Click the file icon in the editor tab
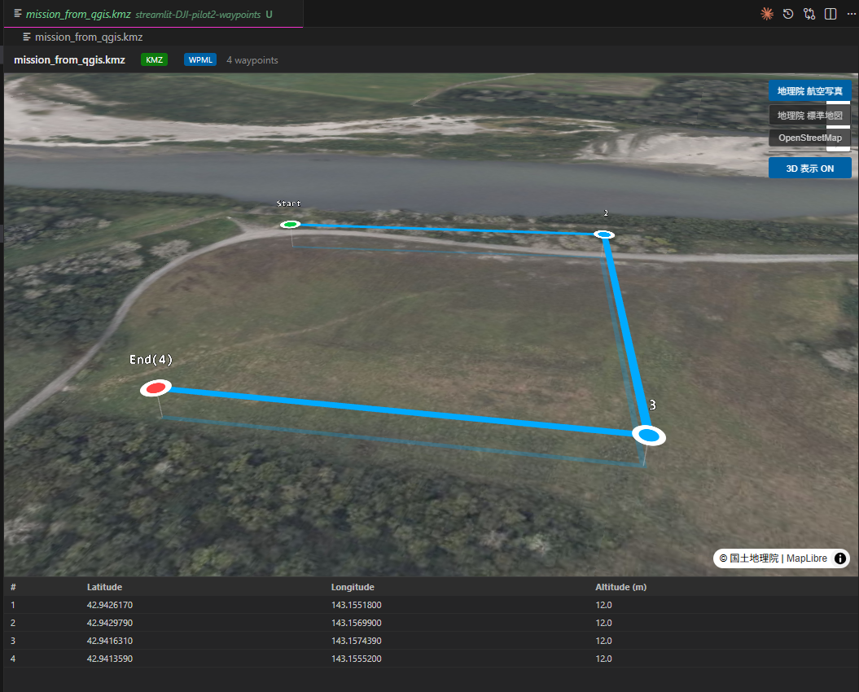This screenshot has height=692, width=859. click(x=18, y=13)
